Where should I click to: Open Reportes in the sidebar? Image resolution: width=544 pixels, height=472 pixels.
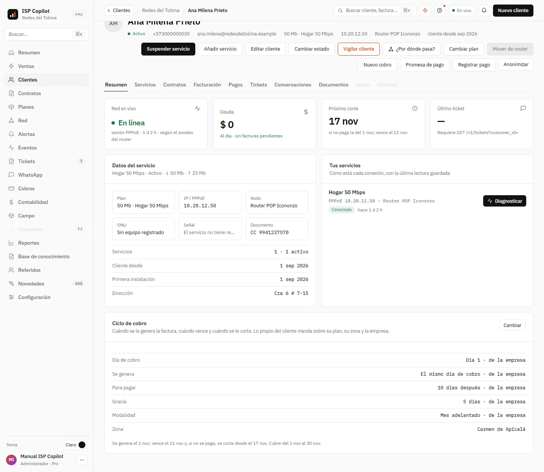tap(47, 243)
